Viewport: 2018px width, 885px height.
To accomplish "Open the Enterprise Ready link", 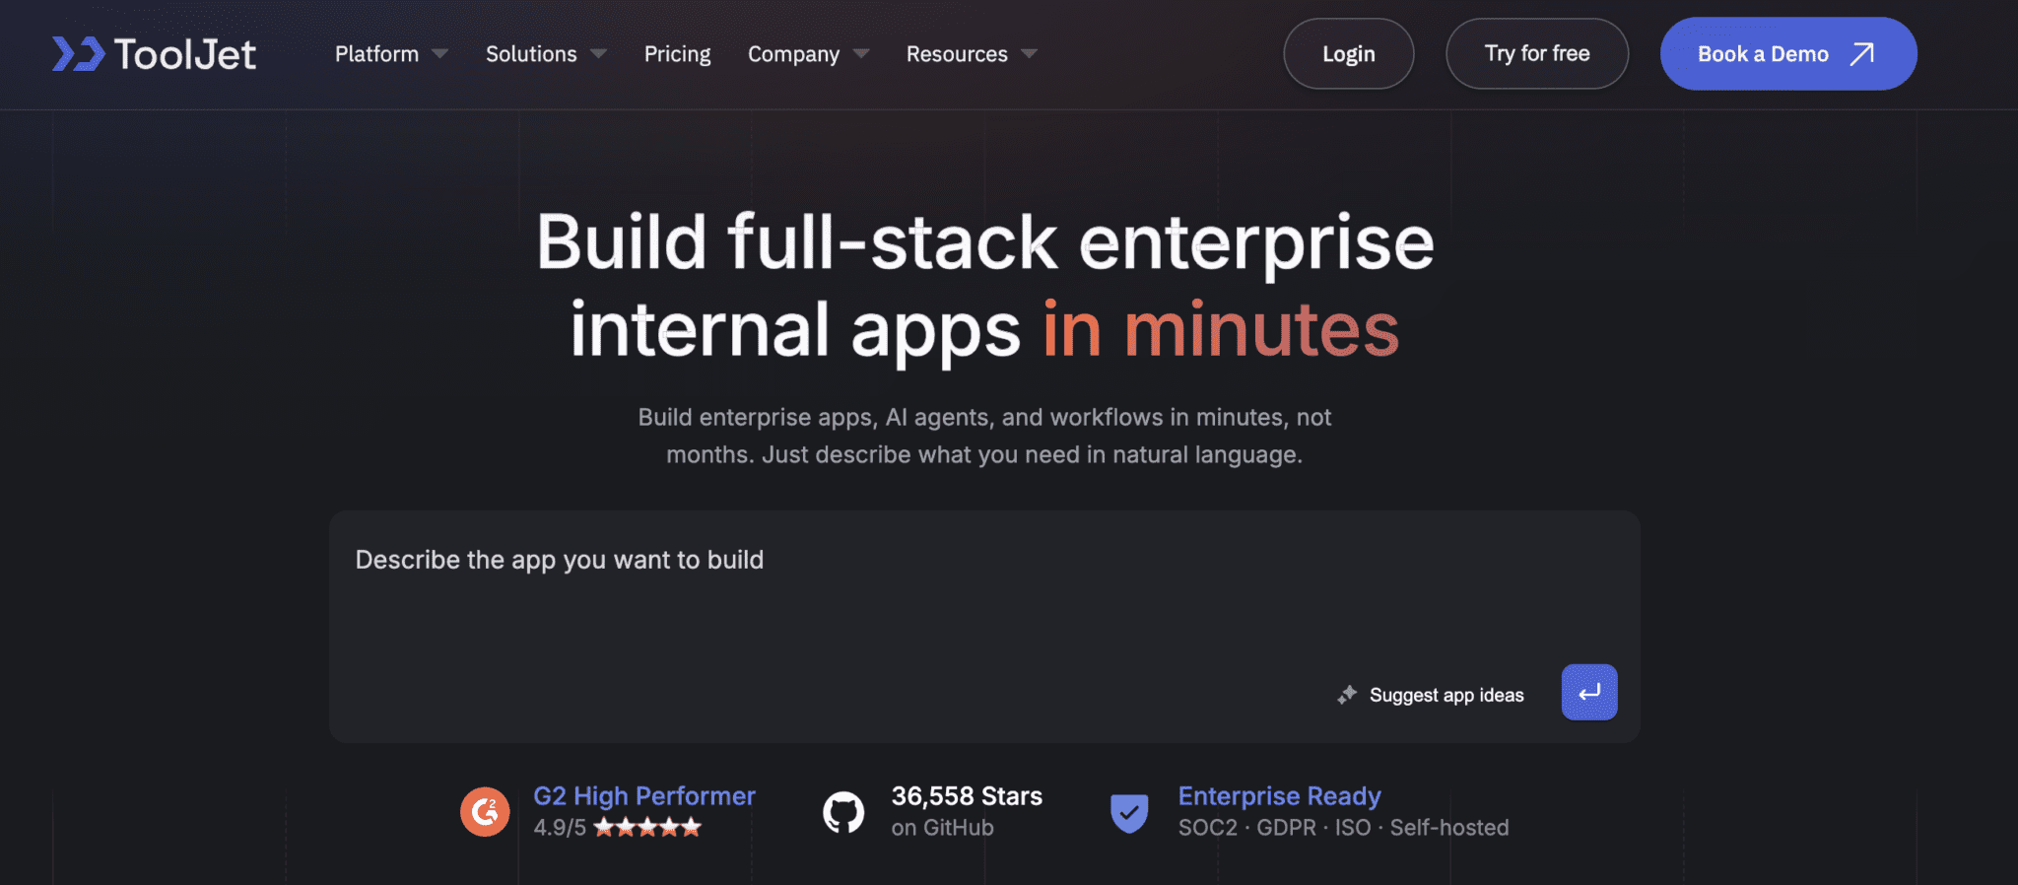I will tap(1279, 796).
